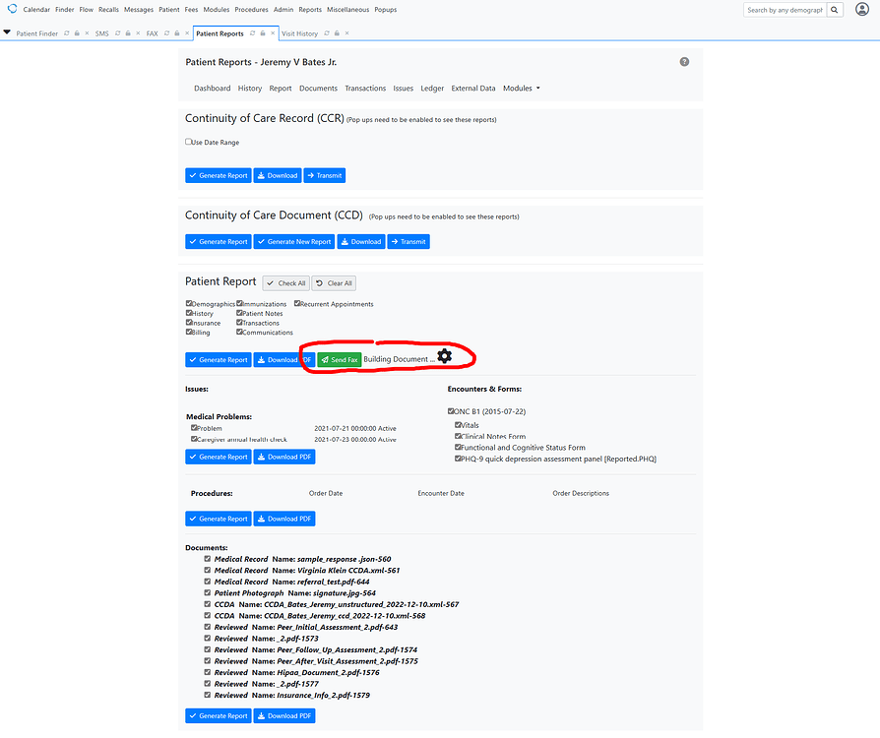Click the Send Fax icon button
Viewport: 880px width, 738px height.
coord(339,359)
